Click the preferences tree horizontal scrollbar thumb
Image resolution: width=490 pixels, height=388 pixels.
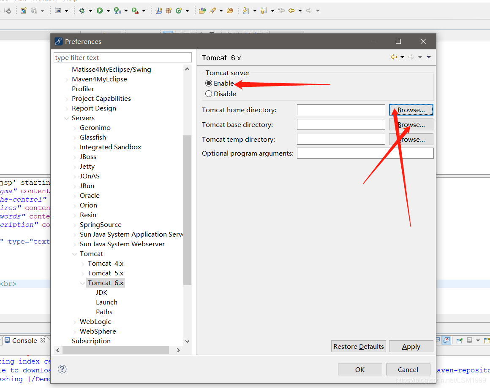[116, 350]
